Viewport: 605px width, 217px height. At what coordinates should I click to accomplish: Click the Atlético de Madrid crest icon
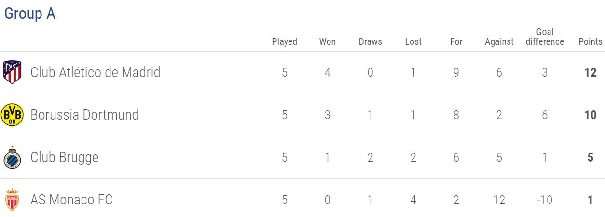point(12,72)
